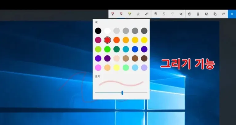Pick the black color swatch
Viewport: 236px width, 125px height.
coord(98,31)
